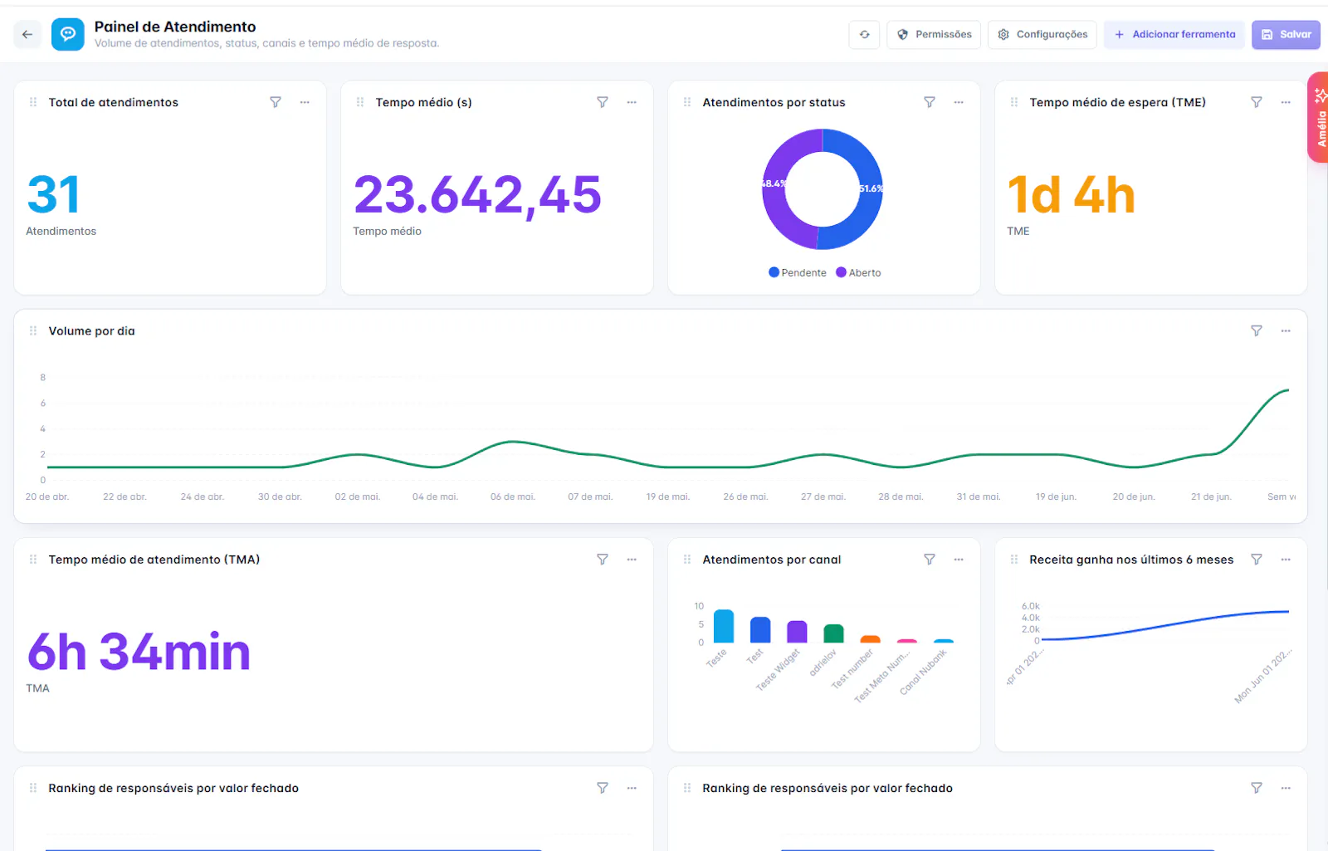
Task: Open more options for Tempo médio (s)
Action: (x=632, y=102)
